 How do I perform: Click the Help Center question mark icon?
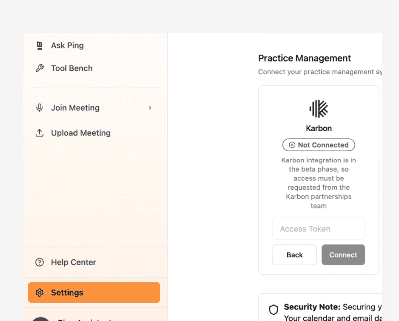(x=40, y=262)
